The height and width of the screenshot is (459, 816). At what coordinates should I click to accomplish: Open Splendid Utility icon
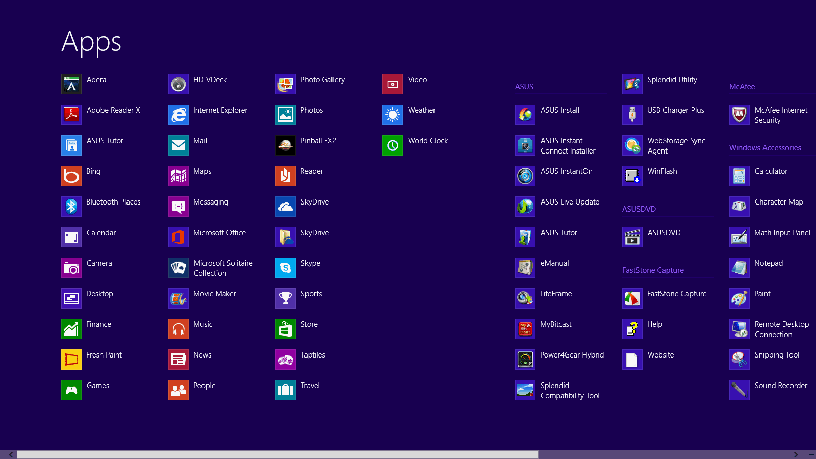[632, 84]
